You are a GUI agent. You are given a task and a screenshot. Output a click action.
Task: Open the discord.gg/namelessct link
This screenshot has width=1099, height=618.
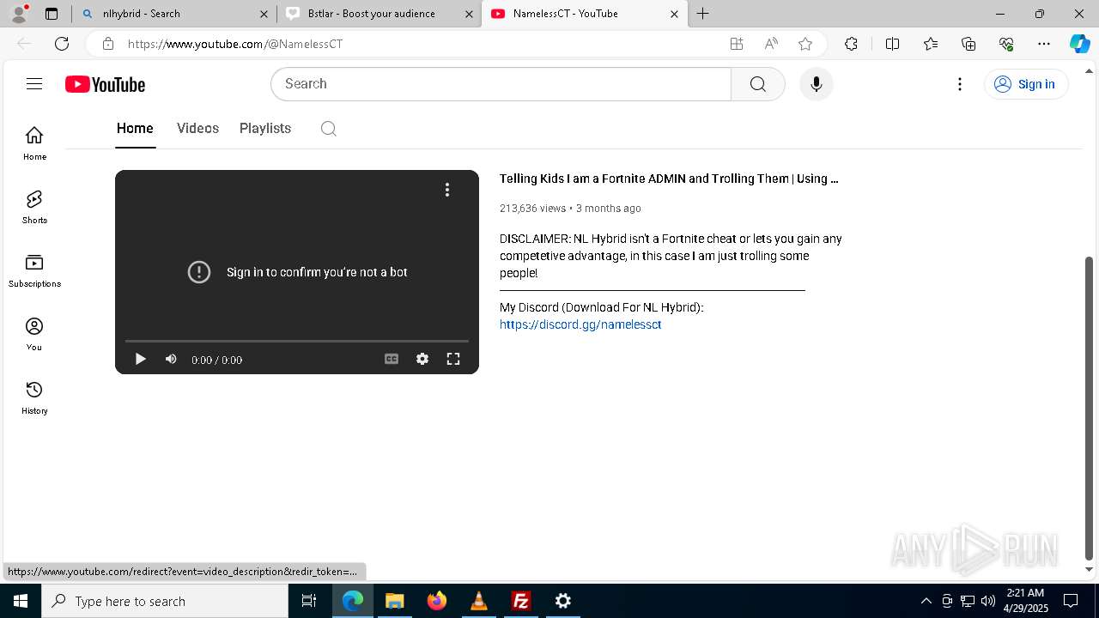[580, 324]
